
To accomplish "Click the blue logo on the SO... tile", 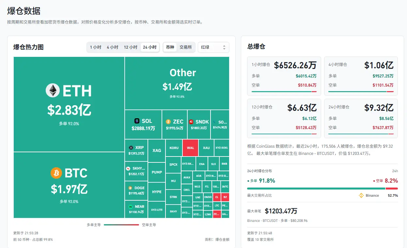I will (x=214, y=122).
